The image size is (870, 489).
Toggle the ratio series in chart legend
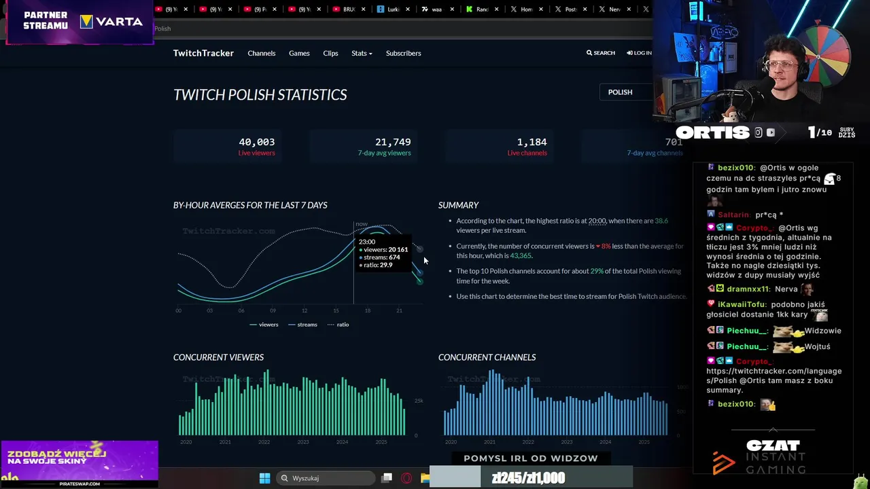(338, 325)
